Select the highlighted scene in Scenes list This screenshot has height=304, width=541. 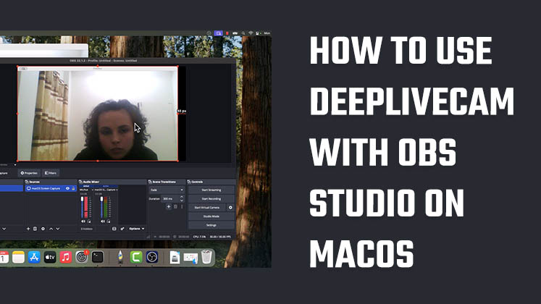(12, 188)
